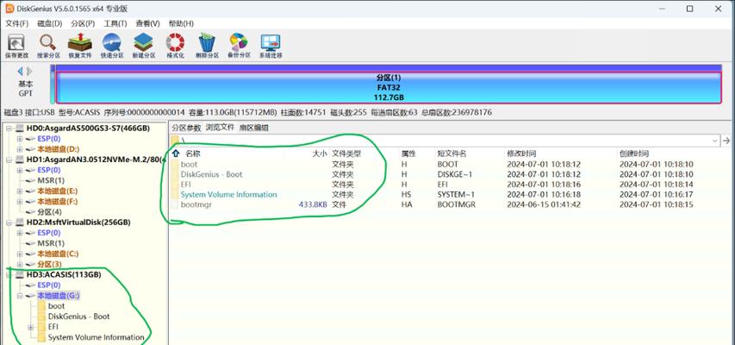Viewport: 735px width, 345px height.
Task: Launch the 系统迁移 system migration tool
Action: 271,46
